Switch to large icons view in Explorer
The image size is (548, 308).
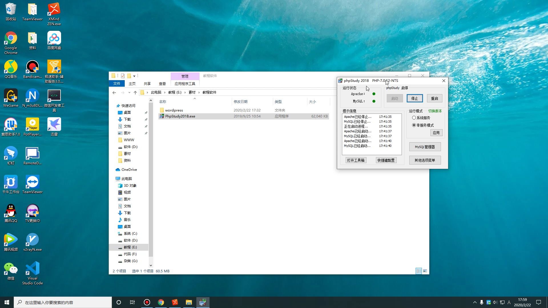425,271
